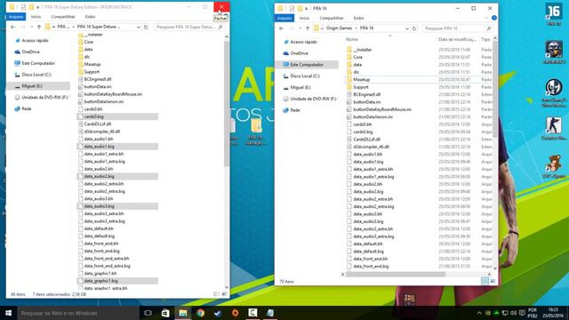Open the Compartilhar tab in left window
Screen dimensions: 569x320
[63, 17]
